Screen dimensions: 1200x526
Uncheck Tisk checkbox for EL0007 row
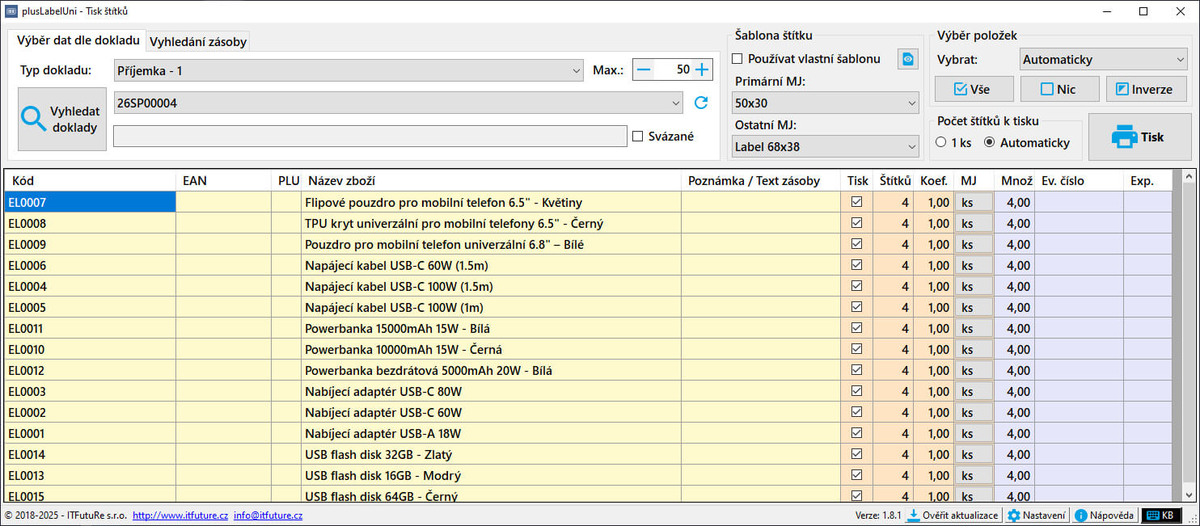click(x=857, y=202)
